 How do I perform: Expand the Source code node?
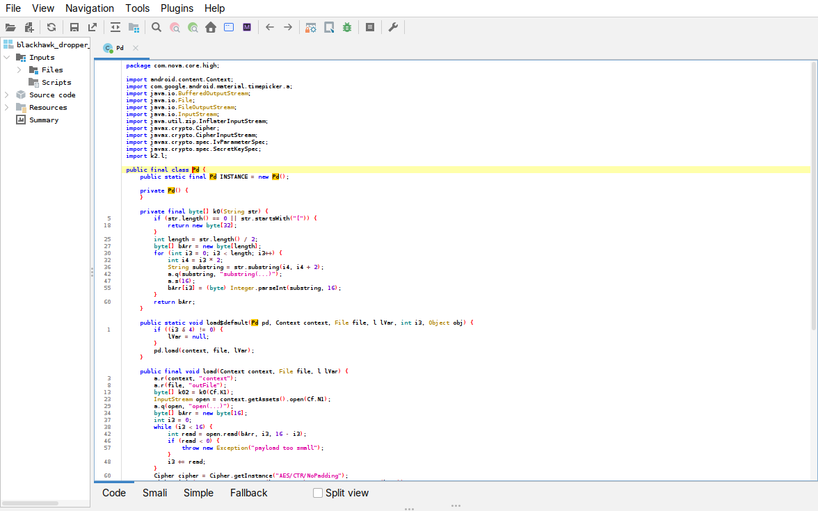click(x=7, y=95)
